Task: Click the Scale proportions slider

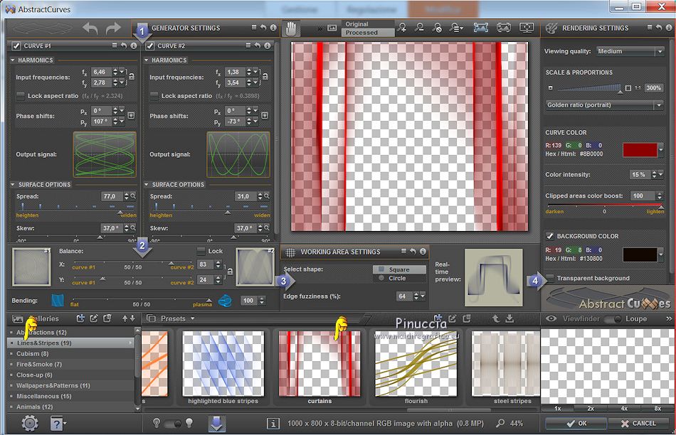Action: (x=589, y=88)
